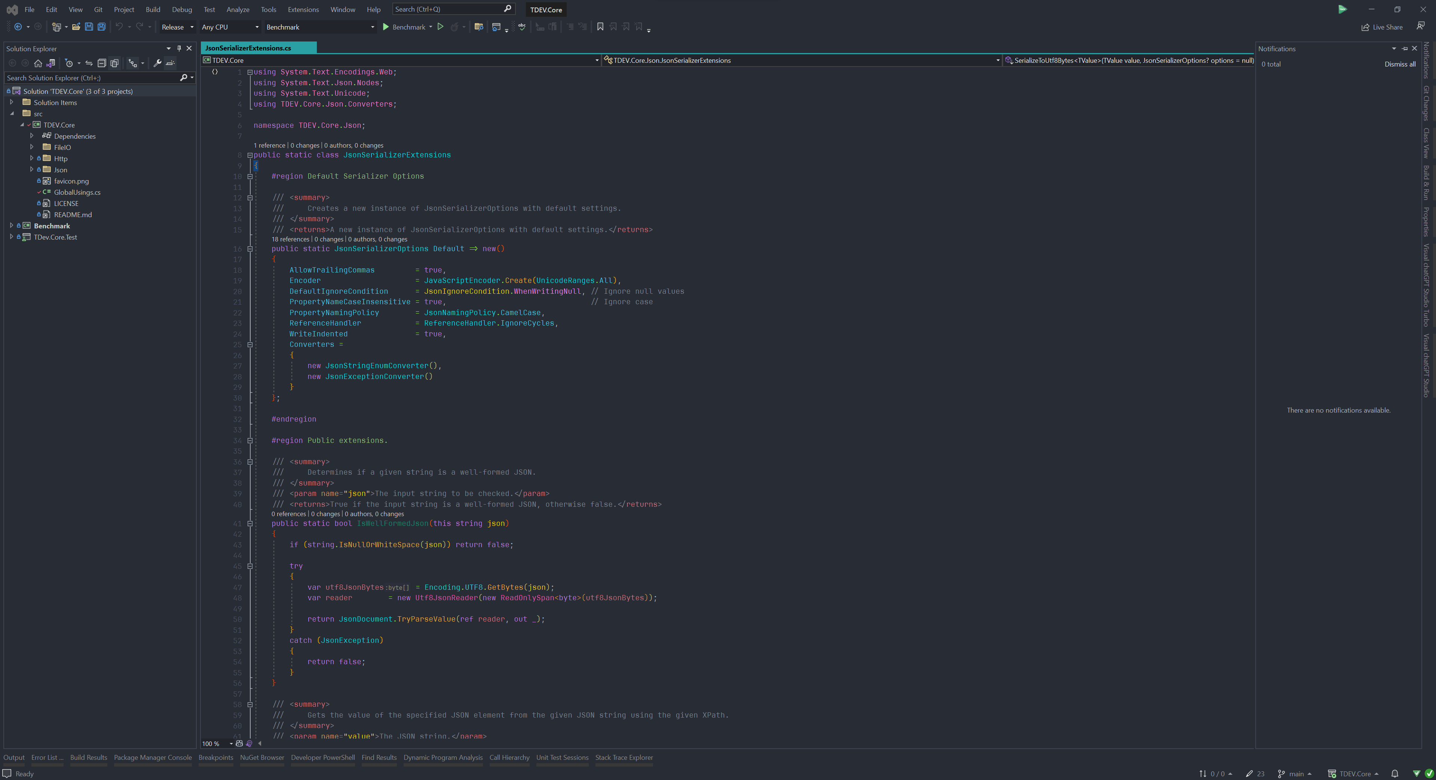Pin the Solution Explorer panel
Viewport: 1436px width, 780px height.
coord(179,49)
